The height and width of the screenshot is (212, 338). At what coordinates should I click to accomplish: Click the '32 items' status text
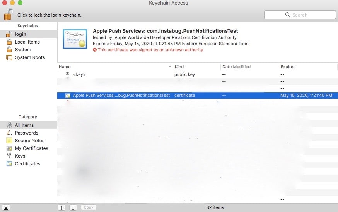215,207
